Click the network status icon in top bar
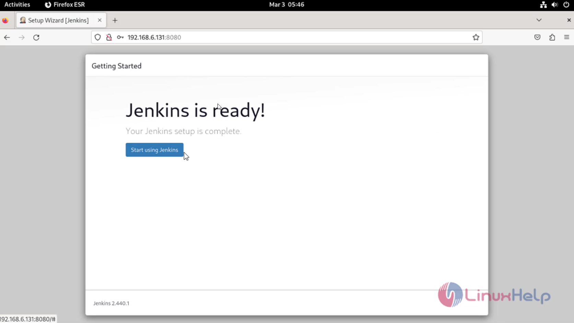Image resolution: width=574 pixels, height=323 pixels. [543, 4]
